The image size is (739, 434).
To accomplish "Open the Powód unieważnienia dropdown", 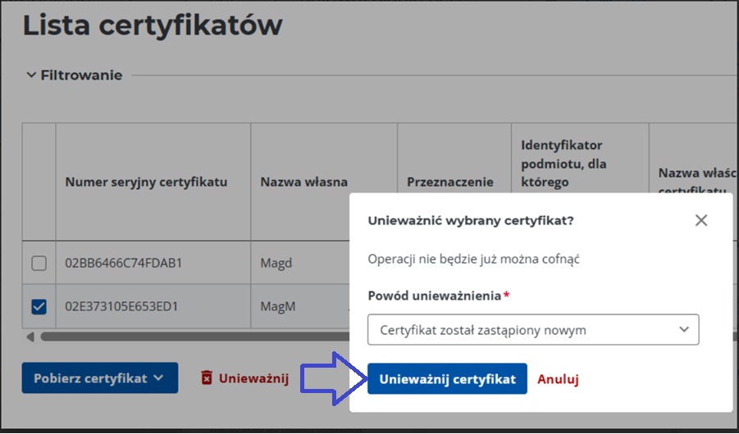I will pos(533,330).
